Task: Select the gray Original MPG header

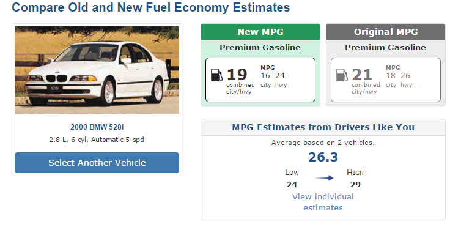Action: (x=386, y=32)
